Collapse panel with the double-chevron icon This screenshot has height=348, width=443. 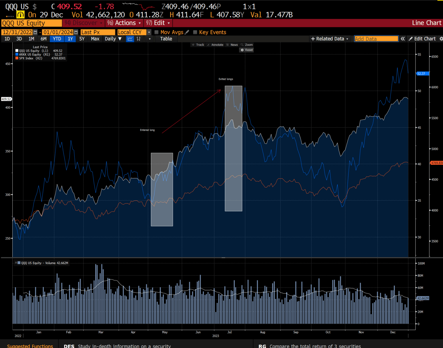click(x=403, y=39)
